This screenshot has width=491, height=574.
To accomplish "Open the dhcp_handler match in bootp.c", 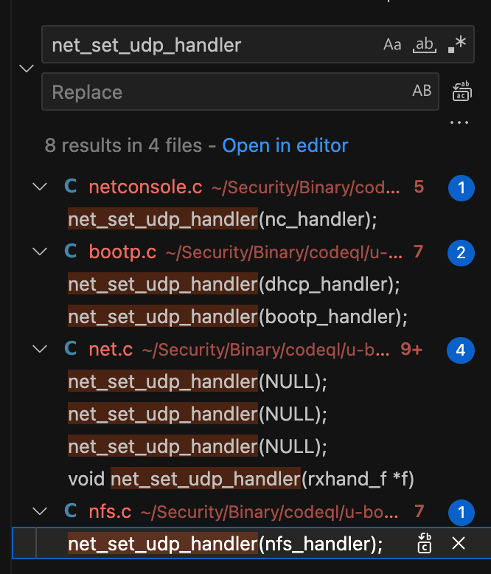I will 234,285.
